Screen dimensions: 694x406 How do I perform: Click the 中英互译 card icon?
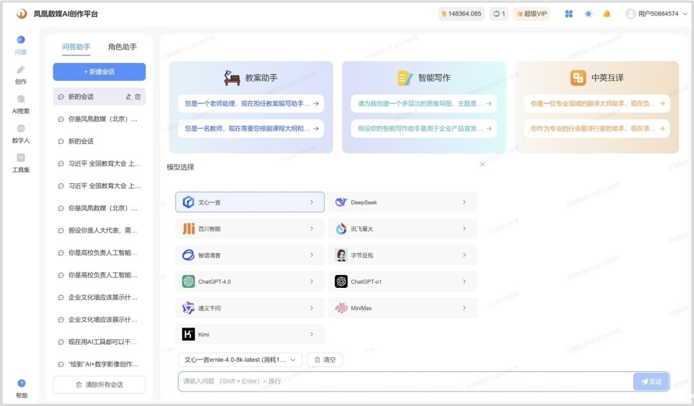click(x=578, y=78)
